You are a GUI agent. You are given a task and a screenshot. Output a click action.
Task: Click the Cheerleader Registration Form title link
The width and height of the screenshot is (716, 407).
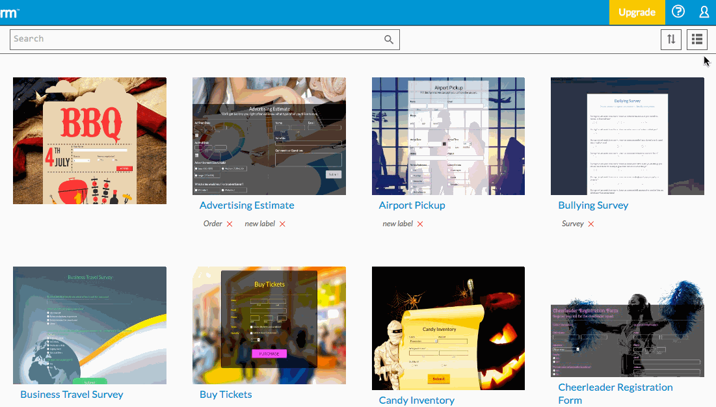tap(615, 394)
